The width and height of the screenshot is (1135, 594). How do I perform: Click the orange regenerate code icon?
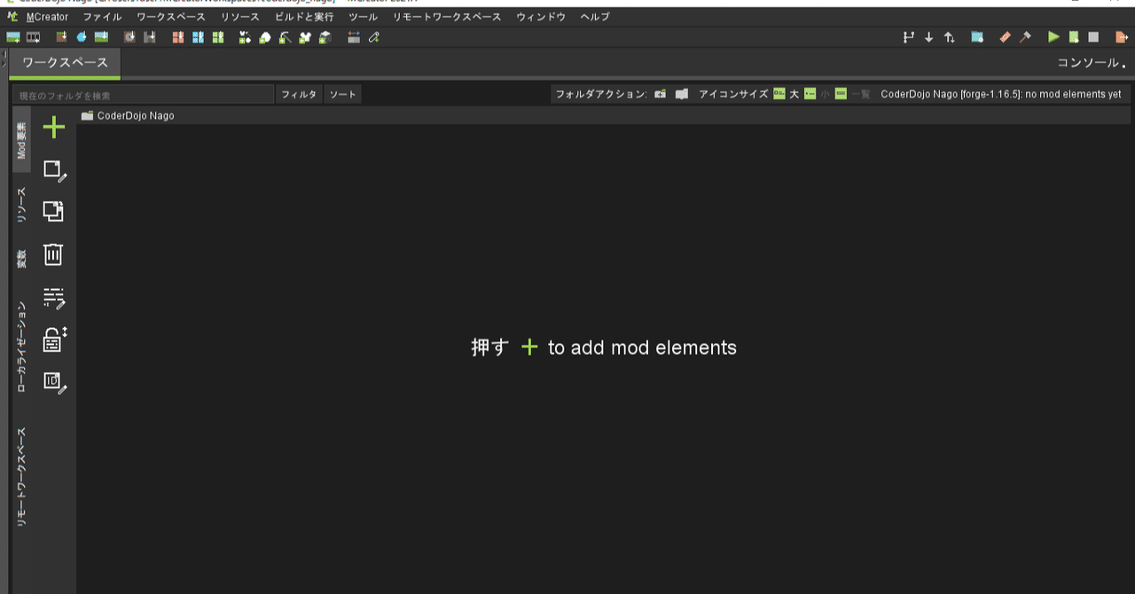(x=1005, y=37)
